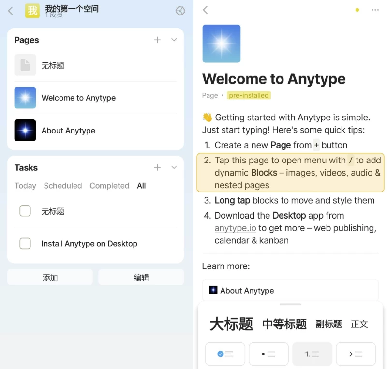Select the toggle list block icon
The height and width of the screenshot is (369, 387).
(x=356, y=354)
